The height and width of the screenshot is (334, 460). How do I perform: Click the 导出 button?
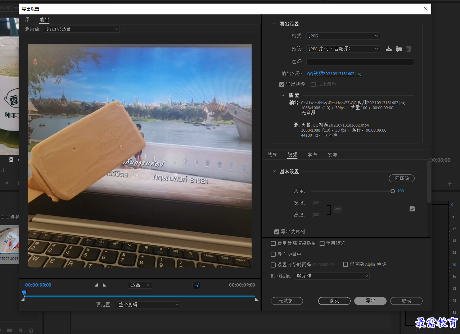tap(370, 301)
